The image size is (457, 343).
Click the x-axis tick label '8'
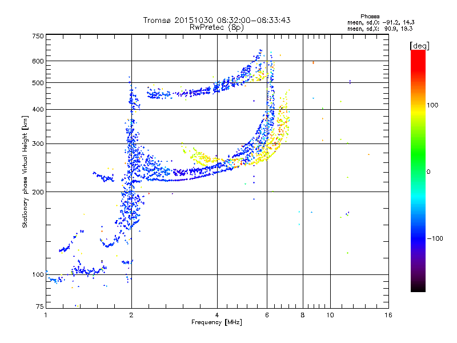coord(303,315)
